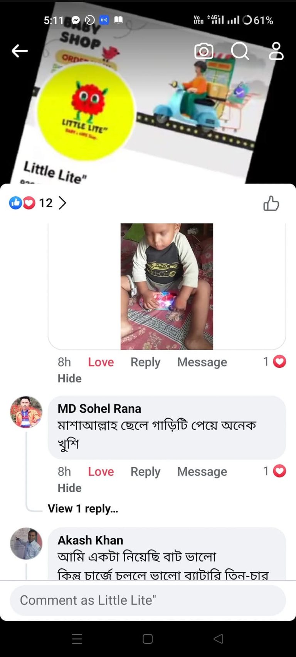
Task: Reply to MD Sohel Rana's comment
Action: click(145, 471)
